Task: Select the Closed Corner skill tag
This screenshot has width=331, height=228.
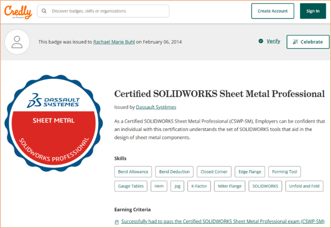Action: coord(214,171)
